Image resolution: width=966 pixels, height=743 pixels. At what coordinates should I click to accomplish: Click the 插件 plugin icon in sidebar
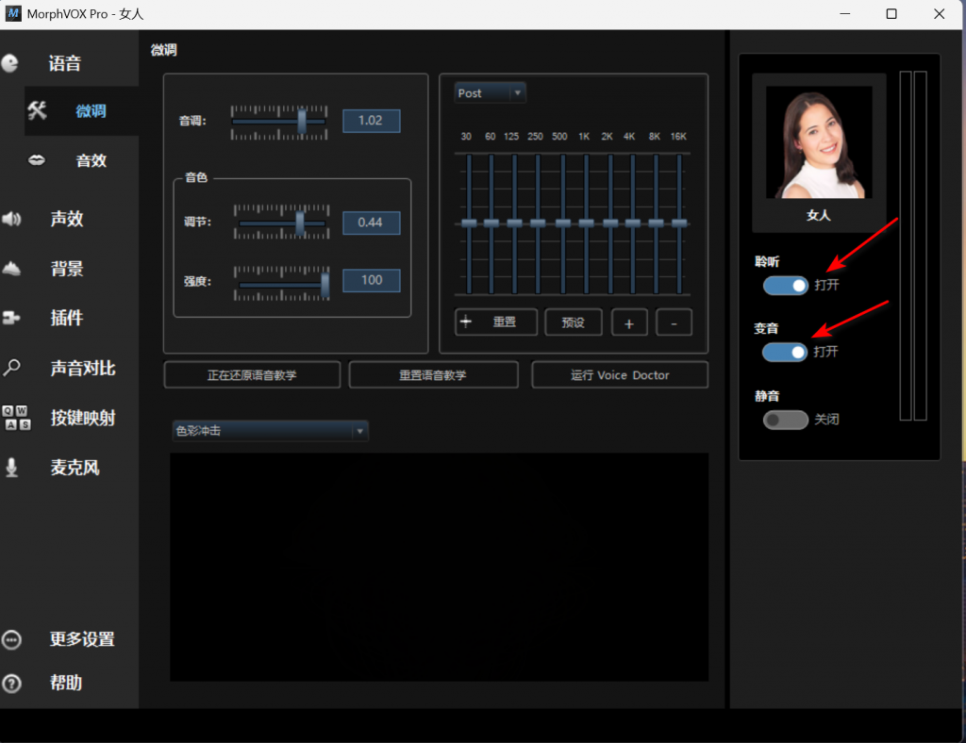[x=11, y=319]
